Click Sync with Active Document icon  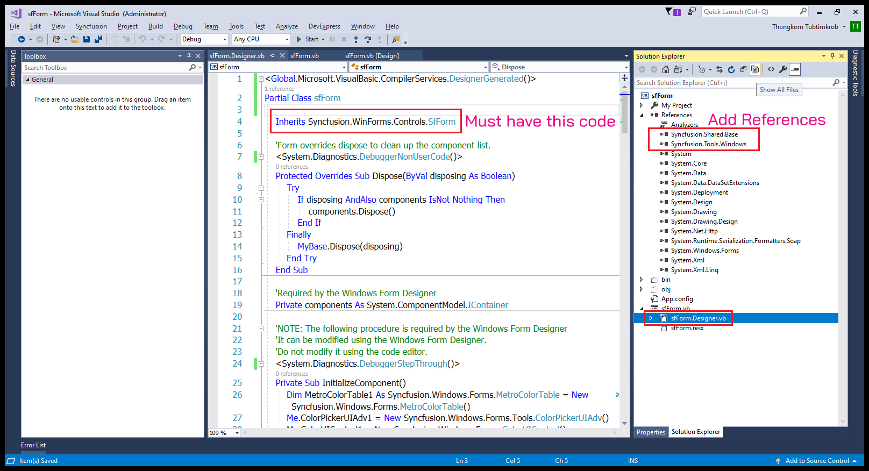(720, 69)
